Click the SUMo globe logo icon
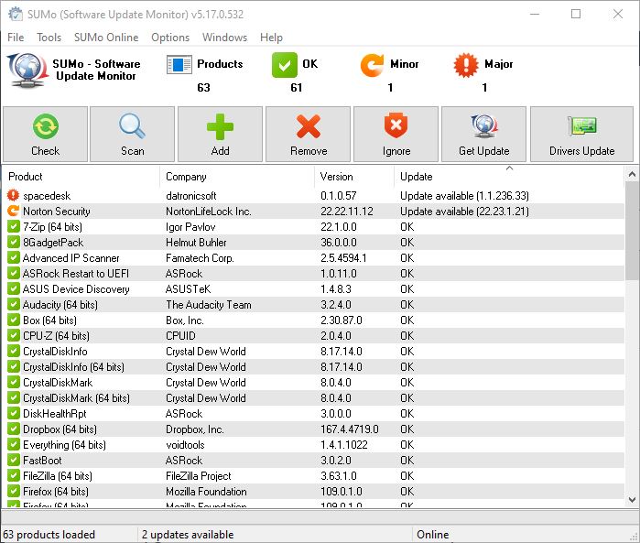The height and width of the screenshot is (543, 640). (x=27, y=71)
